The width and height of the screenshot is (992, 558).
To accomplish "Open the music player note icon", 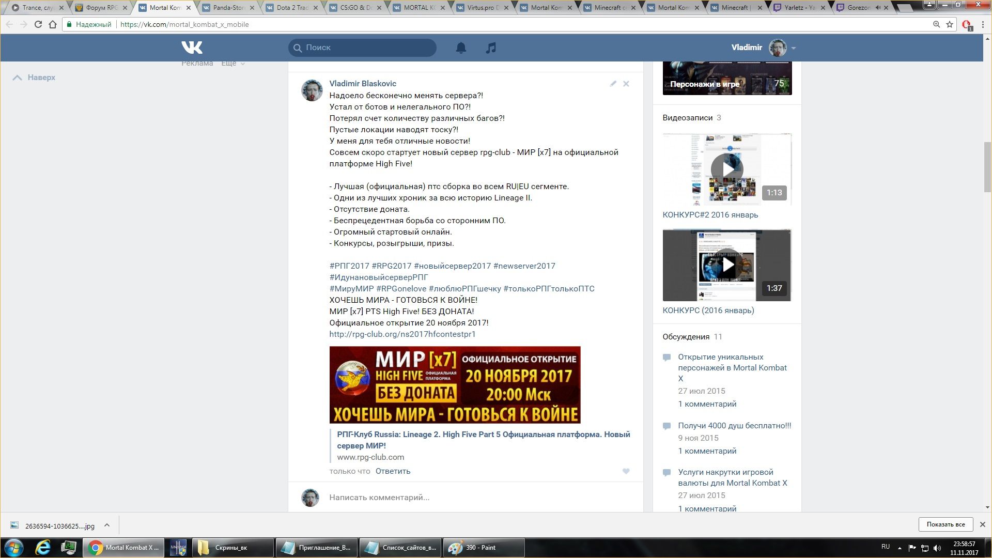I will [491, 48].
